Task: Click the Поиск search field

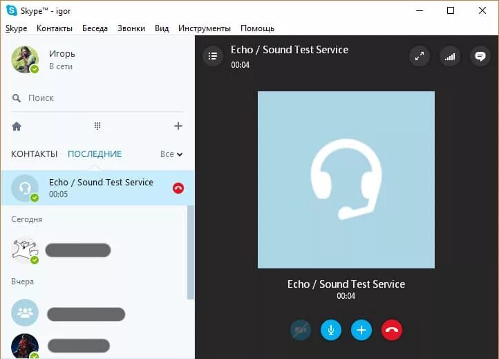Action: pos(97,98)
